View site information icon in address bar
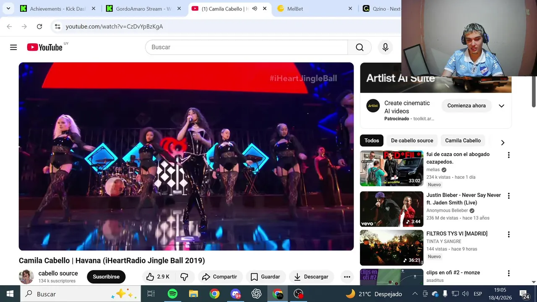537x302 pixels. pyautogui.click(x=57, y=26)
